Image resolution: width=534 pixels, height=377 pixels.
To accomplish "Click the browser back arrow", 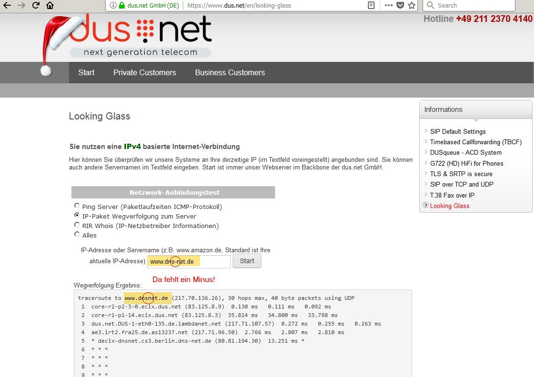I will [8, 6].
